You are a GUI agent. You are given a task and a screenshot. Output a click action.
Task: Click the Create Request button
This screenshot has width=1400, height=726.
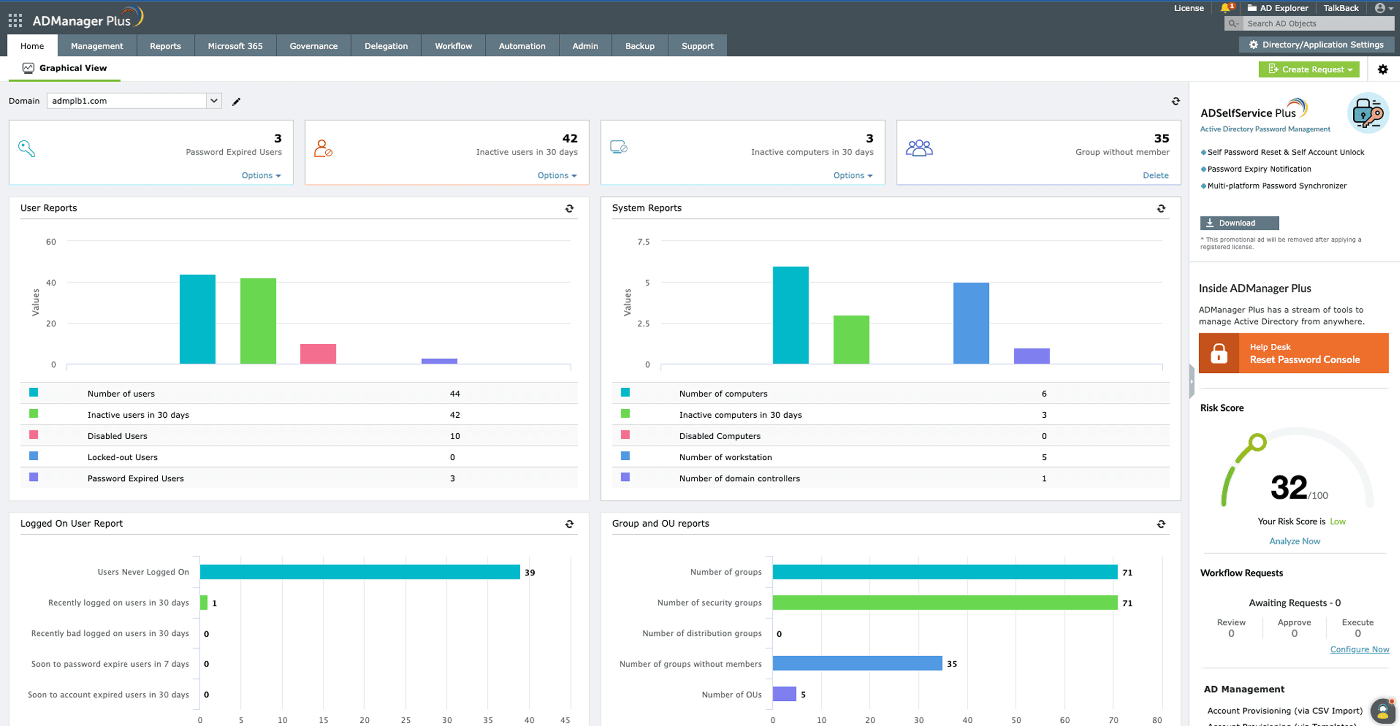coord(1309,69)
